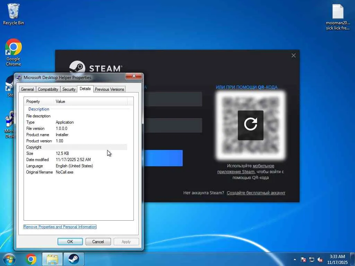The height and width of the screenshot is (266, 355).
Task: Show hidden system tray icons arrow
Action: [295, 259]
